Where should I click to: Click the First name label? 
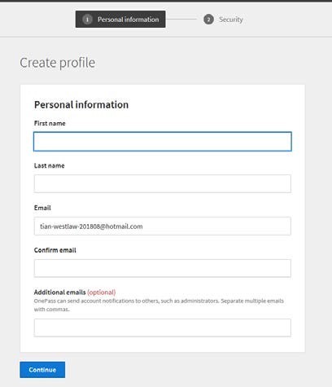[50, 123]
